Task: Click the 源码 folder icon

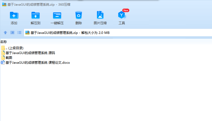Action: [x=3, y=53]
